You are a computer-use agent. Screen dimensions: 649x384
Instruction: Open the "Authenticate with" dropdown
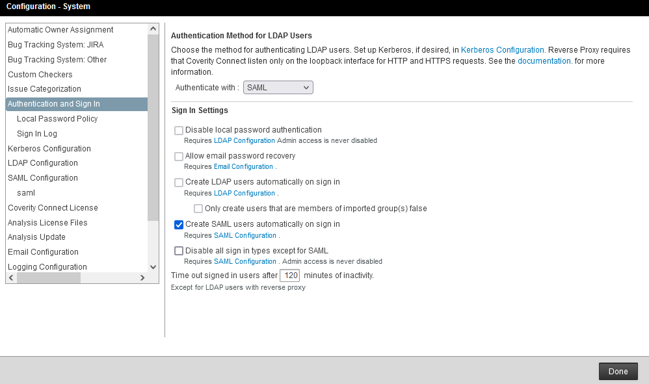coord(278,87)
